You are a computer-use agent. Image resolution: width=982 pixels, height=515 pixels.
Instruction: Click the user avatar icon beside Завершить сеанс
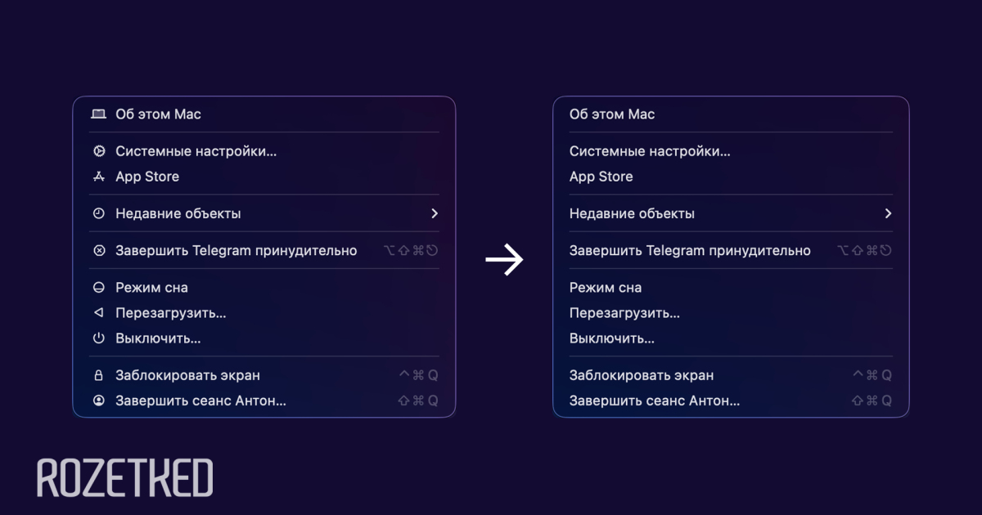pyautogui.click(x=99, y=401)
